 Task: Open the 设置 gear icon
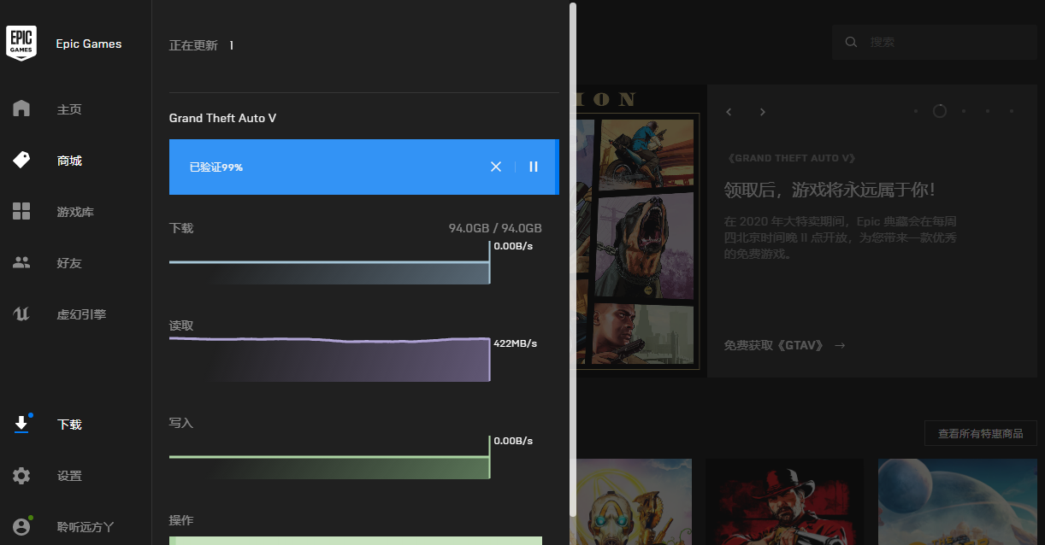21,476
